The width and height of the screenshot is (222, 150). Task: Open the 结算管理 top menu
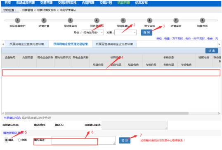click(124, 3)
